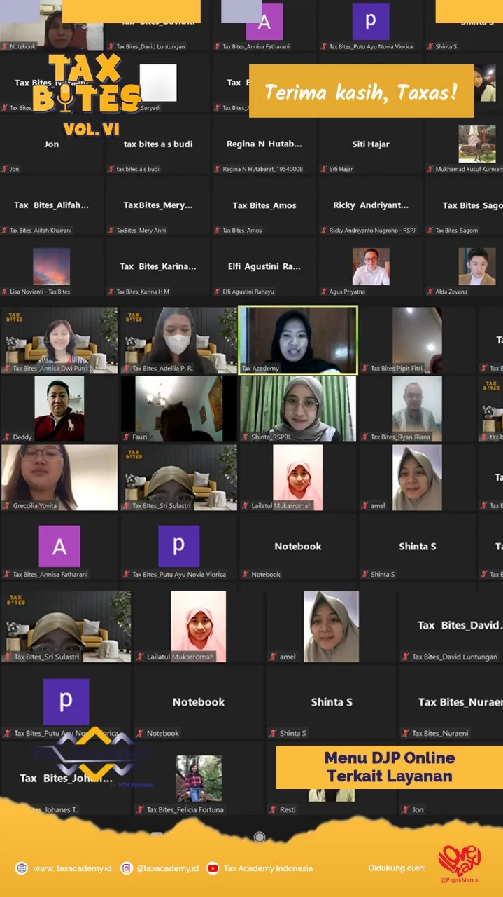Click the large Ricky Andriyant... name tile

[x=371, y=205]
